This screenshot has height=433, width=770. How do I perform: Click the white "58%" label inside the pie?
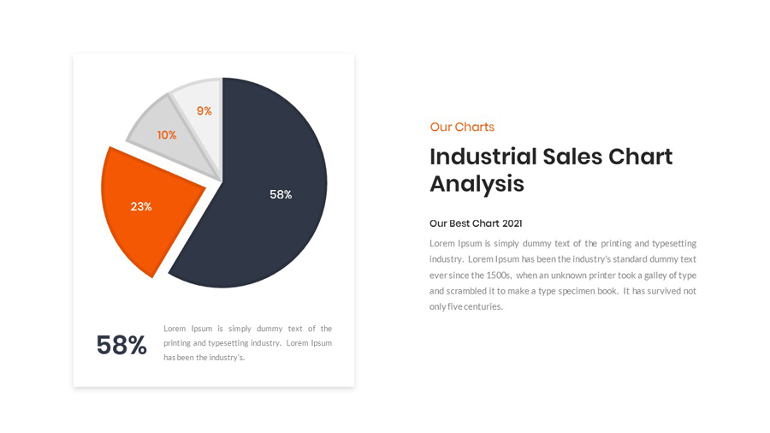pyautogui.click(x=281, y=195)
